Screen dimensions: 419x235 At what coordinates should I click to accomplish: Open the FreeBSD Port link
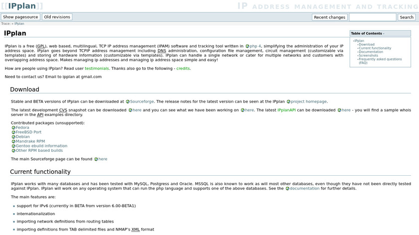tap(28, 132)
